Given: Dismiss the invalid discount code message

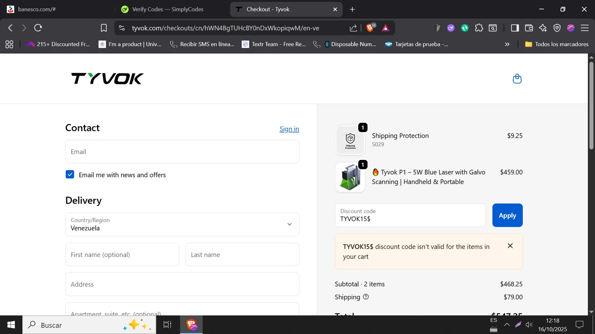Looking at the screenshot, I should tap(510, 246).
